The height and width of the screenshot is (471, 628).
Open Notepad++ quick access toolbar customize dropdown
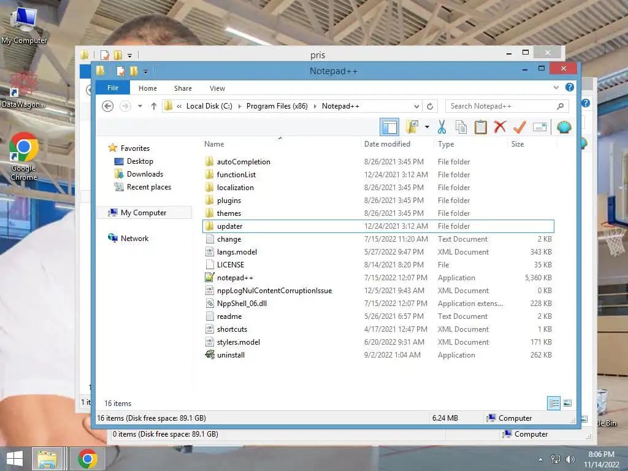click(x=145, y=72)
